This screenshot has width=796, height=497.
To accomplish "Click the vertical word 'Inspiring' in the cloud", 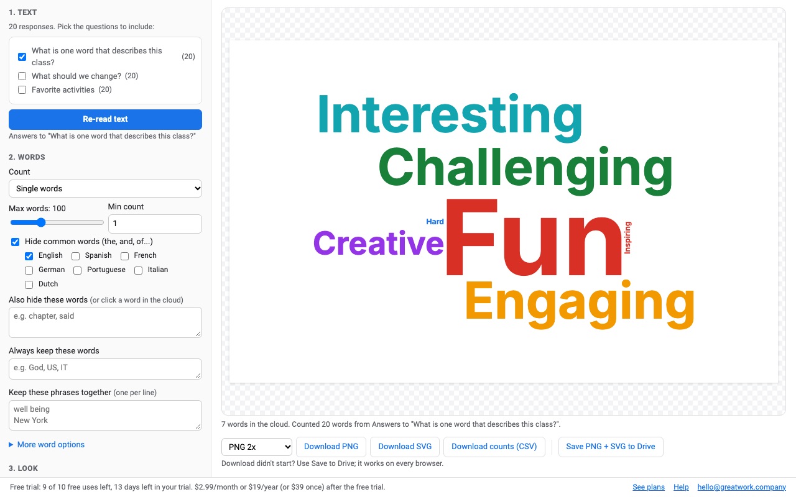I will point(627,237).
